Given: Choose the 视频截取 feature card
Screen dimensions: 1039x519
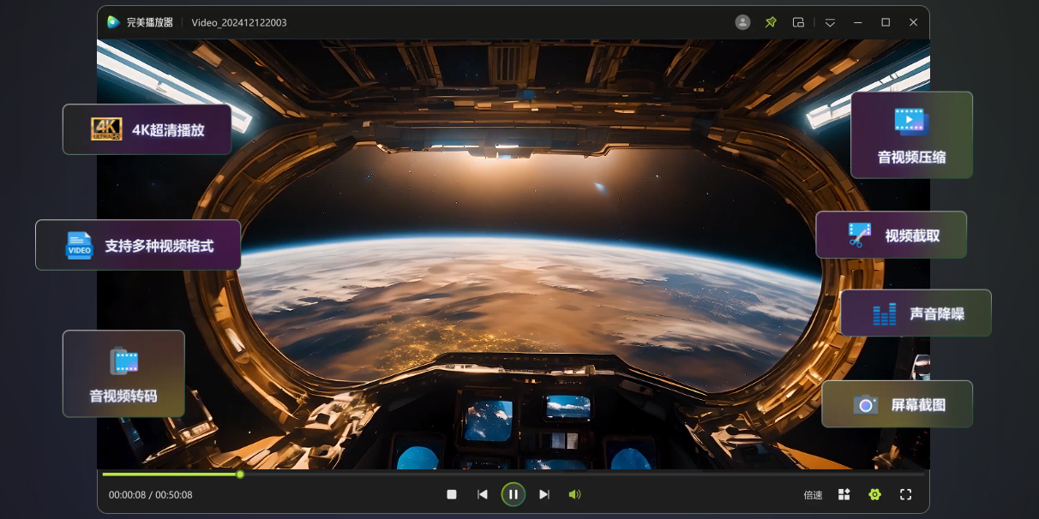Looking at the screenshot, I should tap(891, 236).
